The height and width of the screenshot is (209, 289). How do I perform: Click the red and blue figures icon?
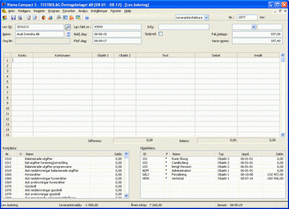[x=50, y=18]
